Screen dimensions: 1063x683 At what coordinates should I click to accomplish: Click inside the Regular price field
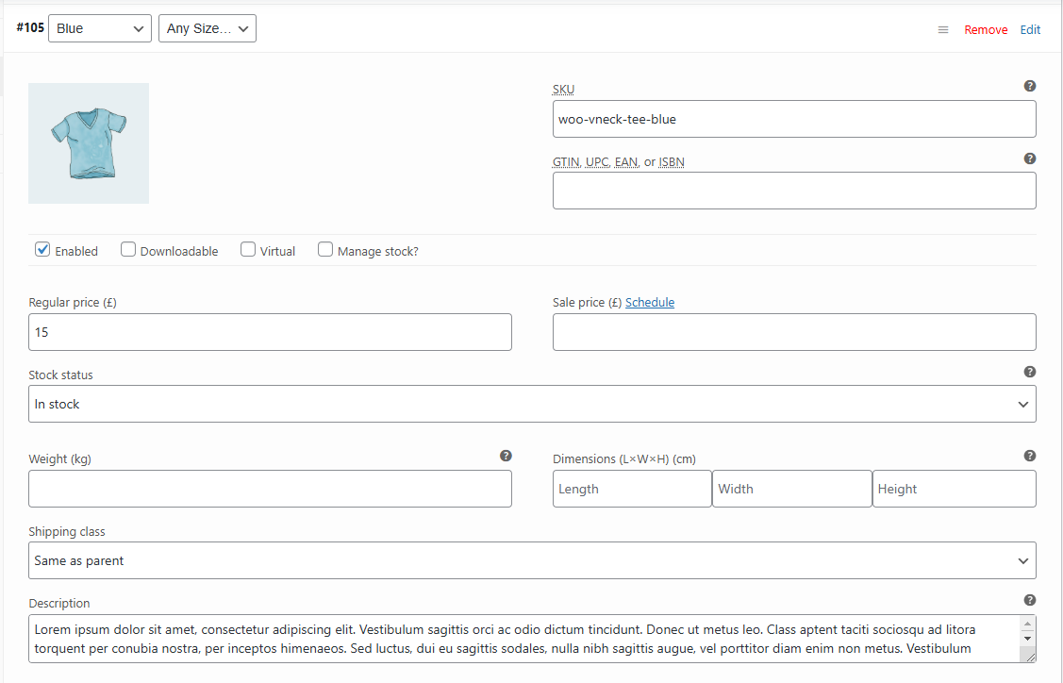pyautogui.click(x=270, y=332)
